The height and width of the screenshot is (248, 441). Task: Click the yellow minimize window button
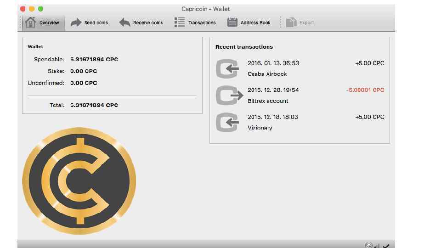32,9
